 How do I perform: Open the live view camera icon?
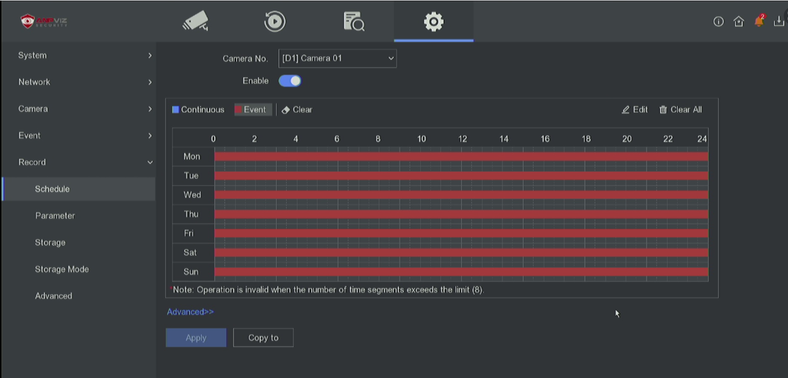click(195, 21)
